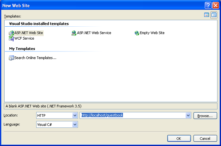Close the New Web Site dialog
Image resolution: width=221 pixels, height=146 pixels.
coord(216,5)
